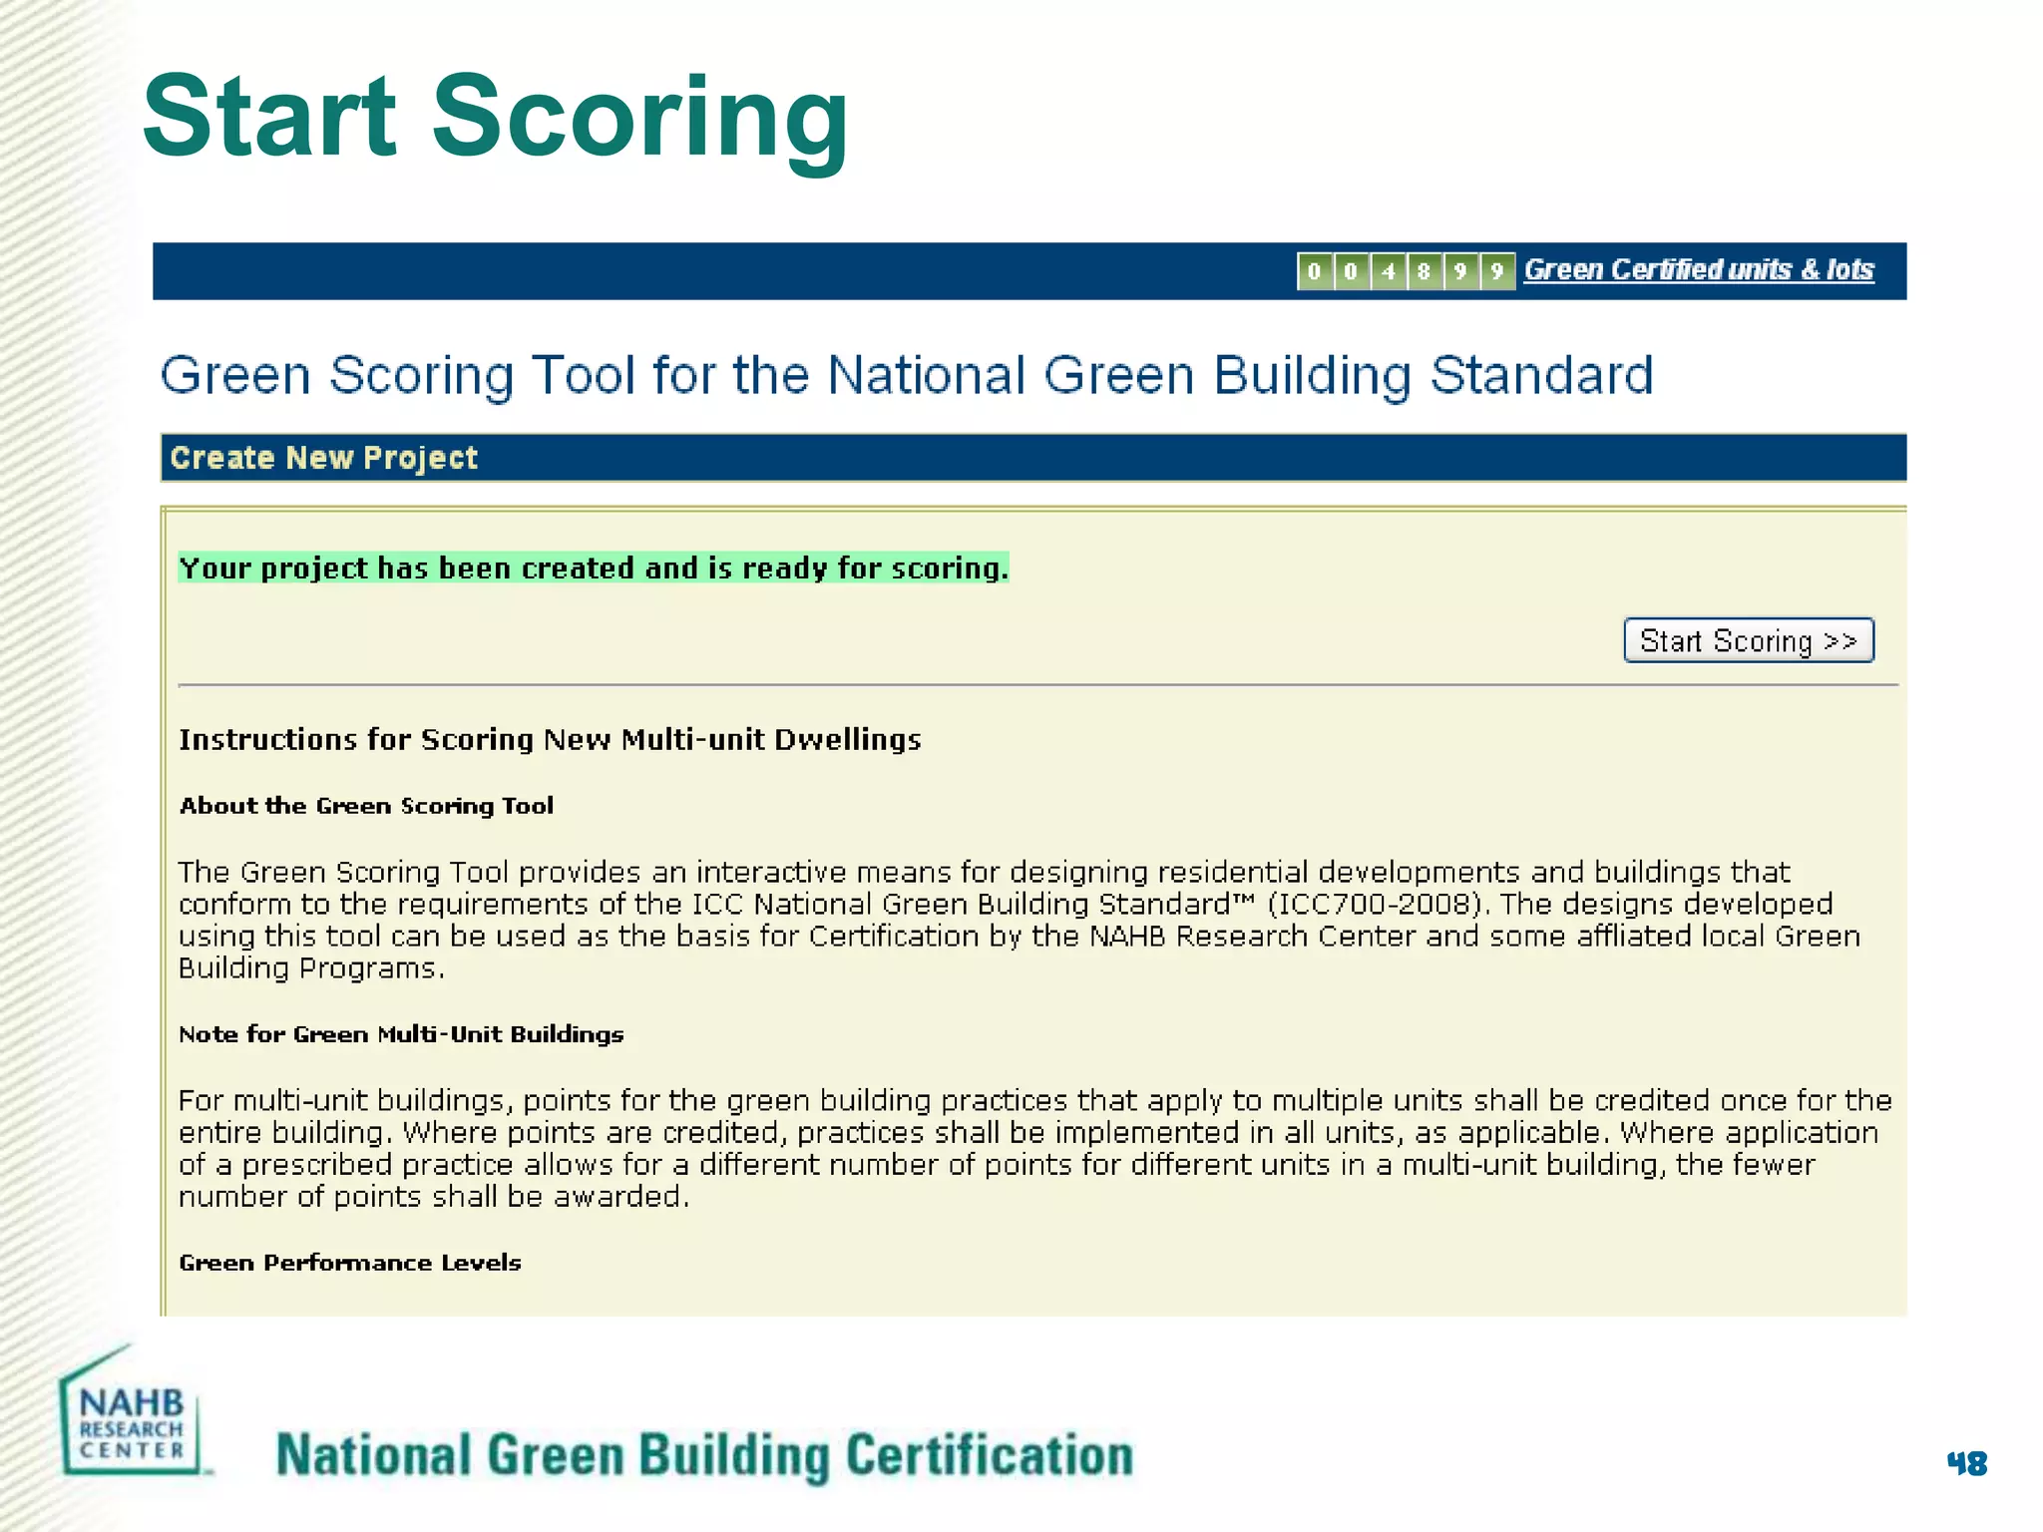
Task: Click Instructions for Scoring New Multi-unit Dwellings heading
Action: [550, 740]
